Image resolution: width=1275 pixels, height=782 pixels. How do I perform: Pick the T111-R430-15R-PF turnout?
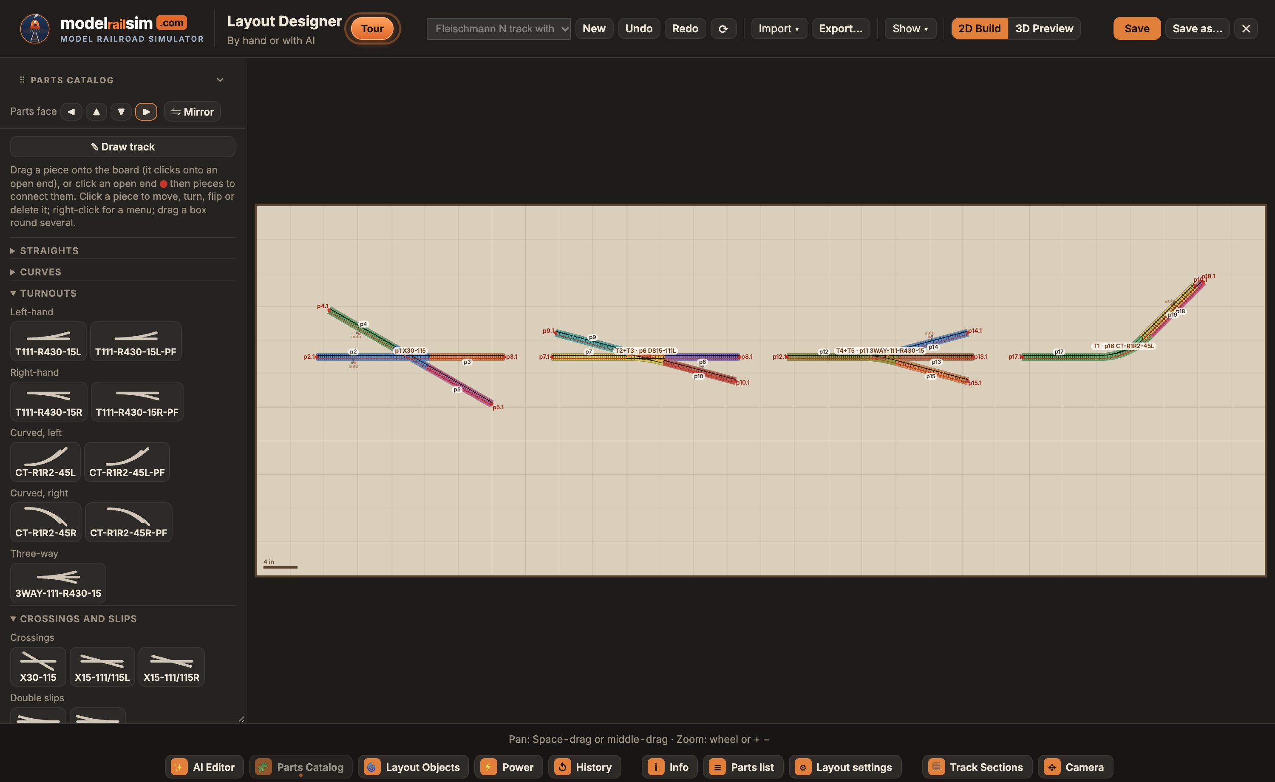click(x=137, y=402)
